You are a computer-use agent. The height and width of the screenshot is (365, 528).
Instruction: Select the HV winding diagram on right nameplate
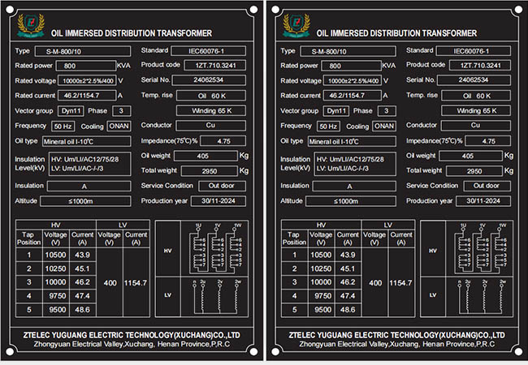(x=479, y=248)
